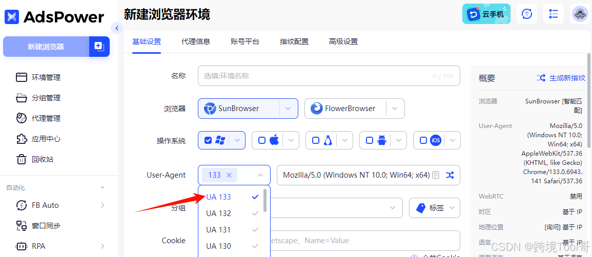Viewport: 592px width, 257px height.
Task: Open the task list icon in header
Action: 554,14
